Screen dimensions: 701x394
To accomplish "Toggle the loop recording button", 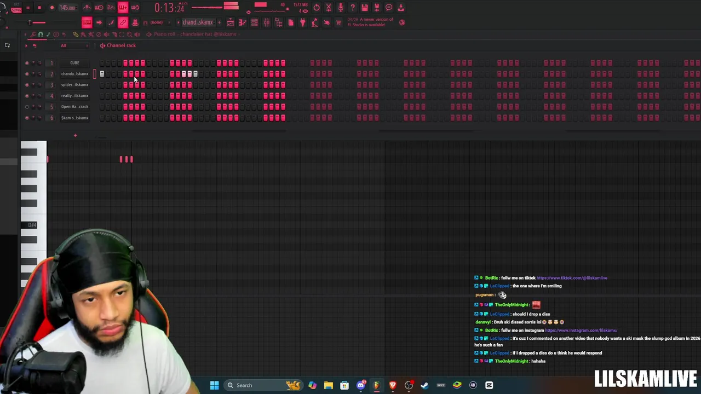I will coord(135,8).
